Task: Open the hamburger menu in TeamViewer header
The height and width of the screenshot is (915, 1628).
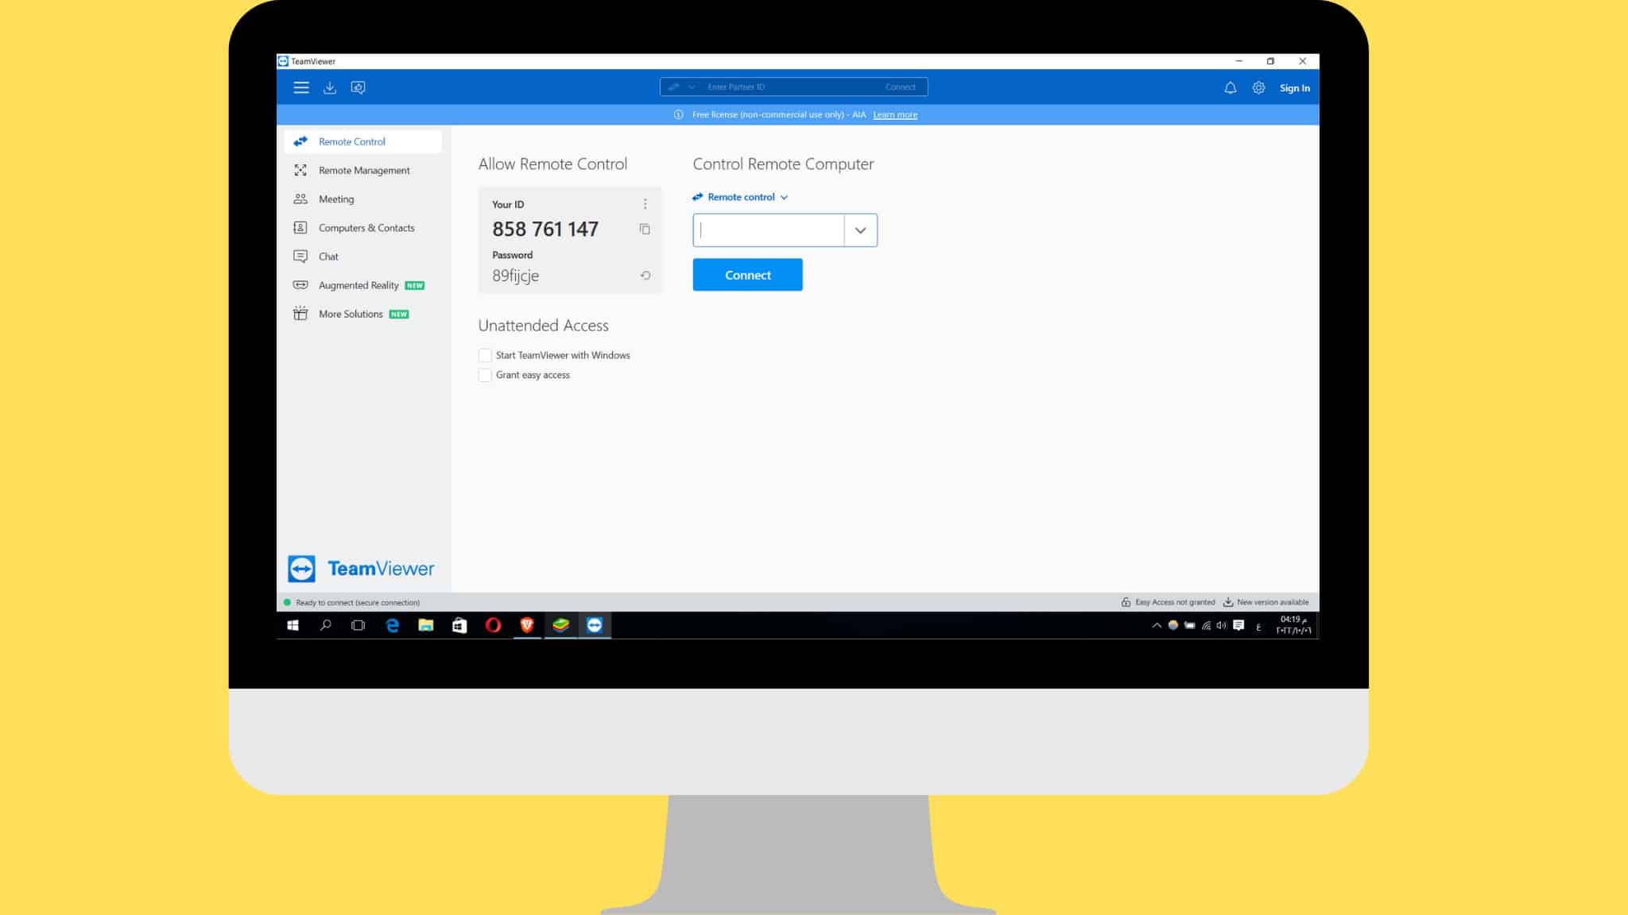Action: [300, 87]
